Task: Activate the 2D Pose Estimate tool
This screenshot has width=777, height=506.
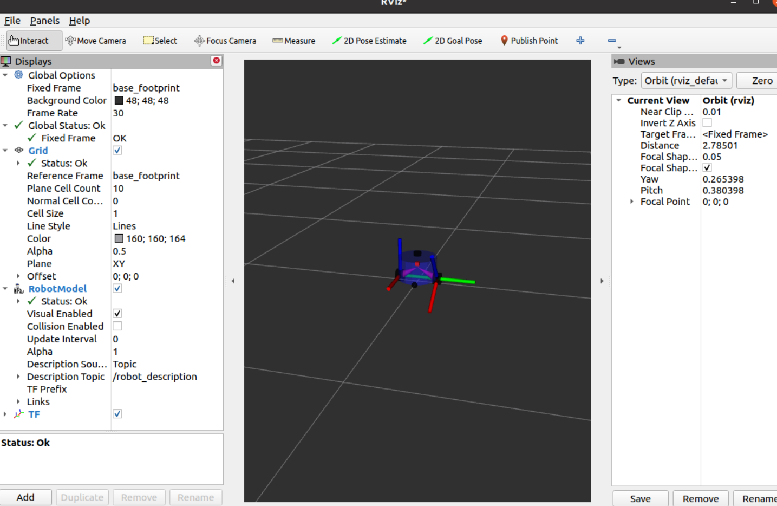Action: pyautogui.click(x=369, y=41)
